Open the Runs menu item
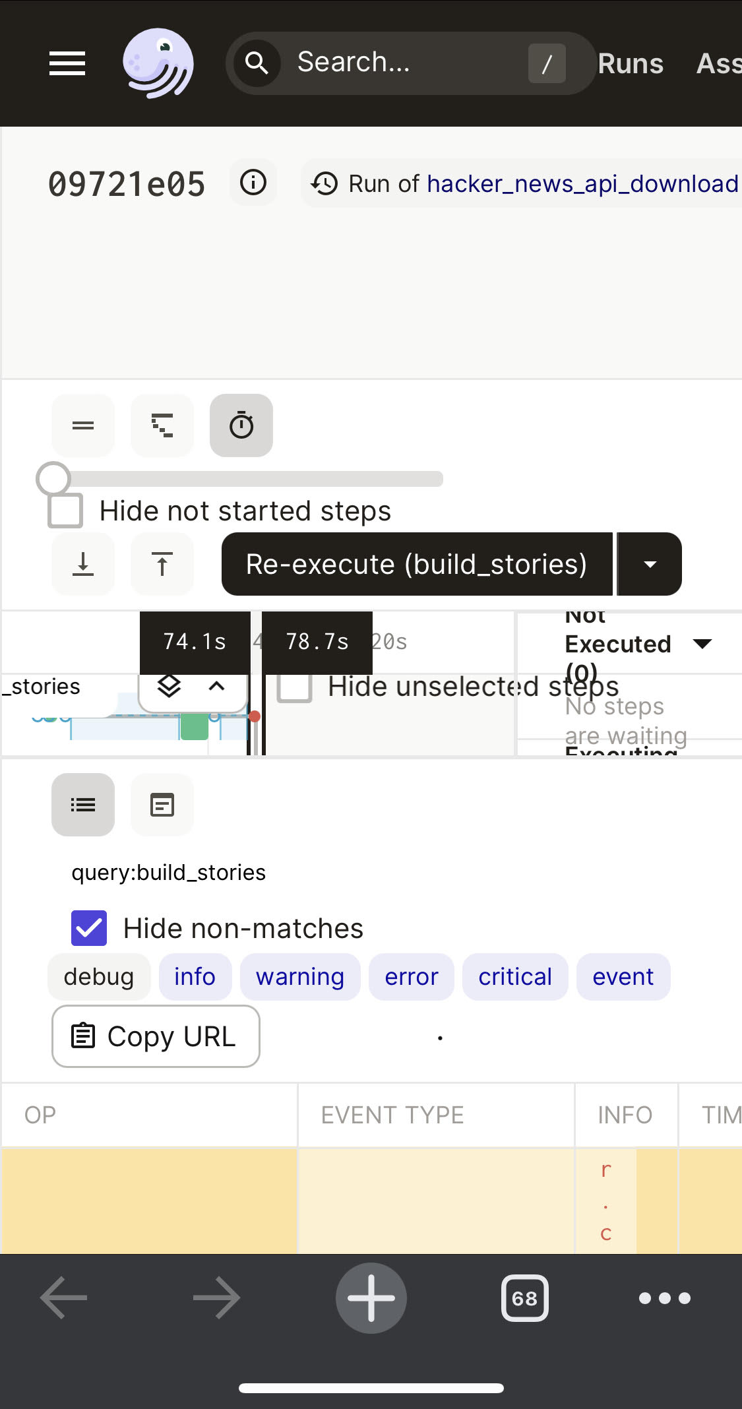 tap(630, 63)
